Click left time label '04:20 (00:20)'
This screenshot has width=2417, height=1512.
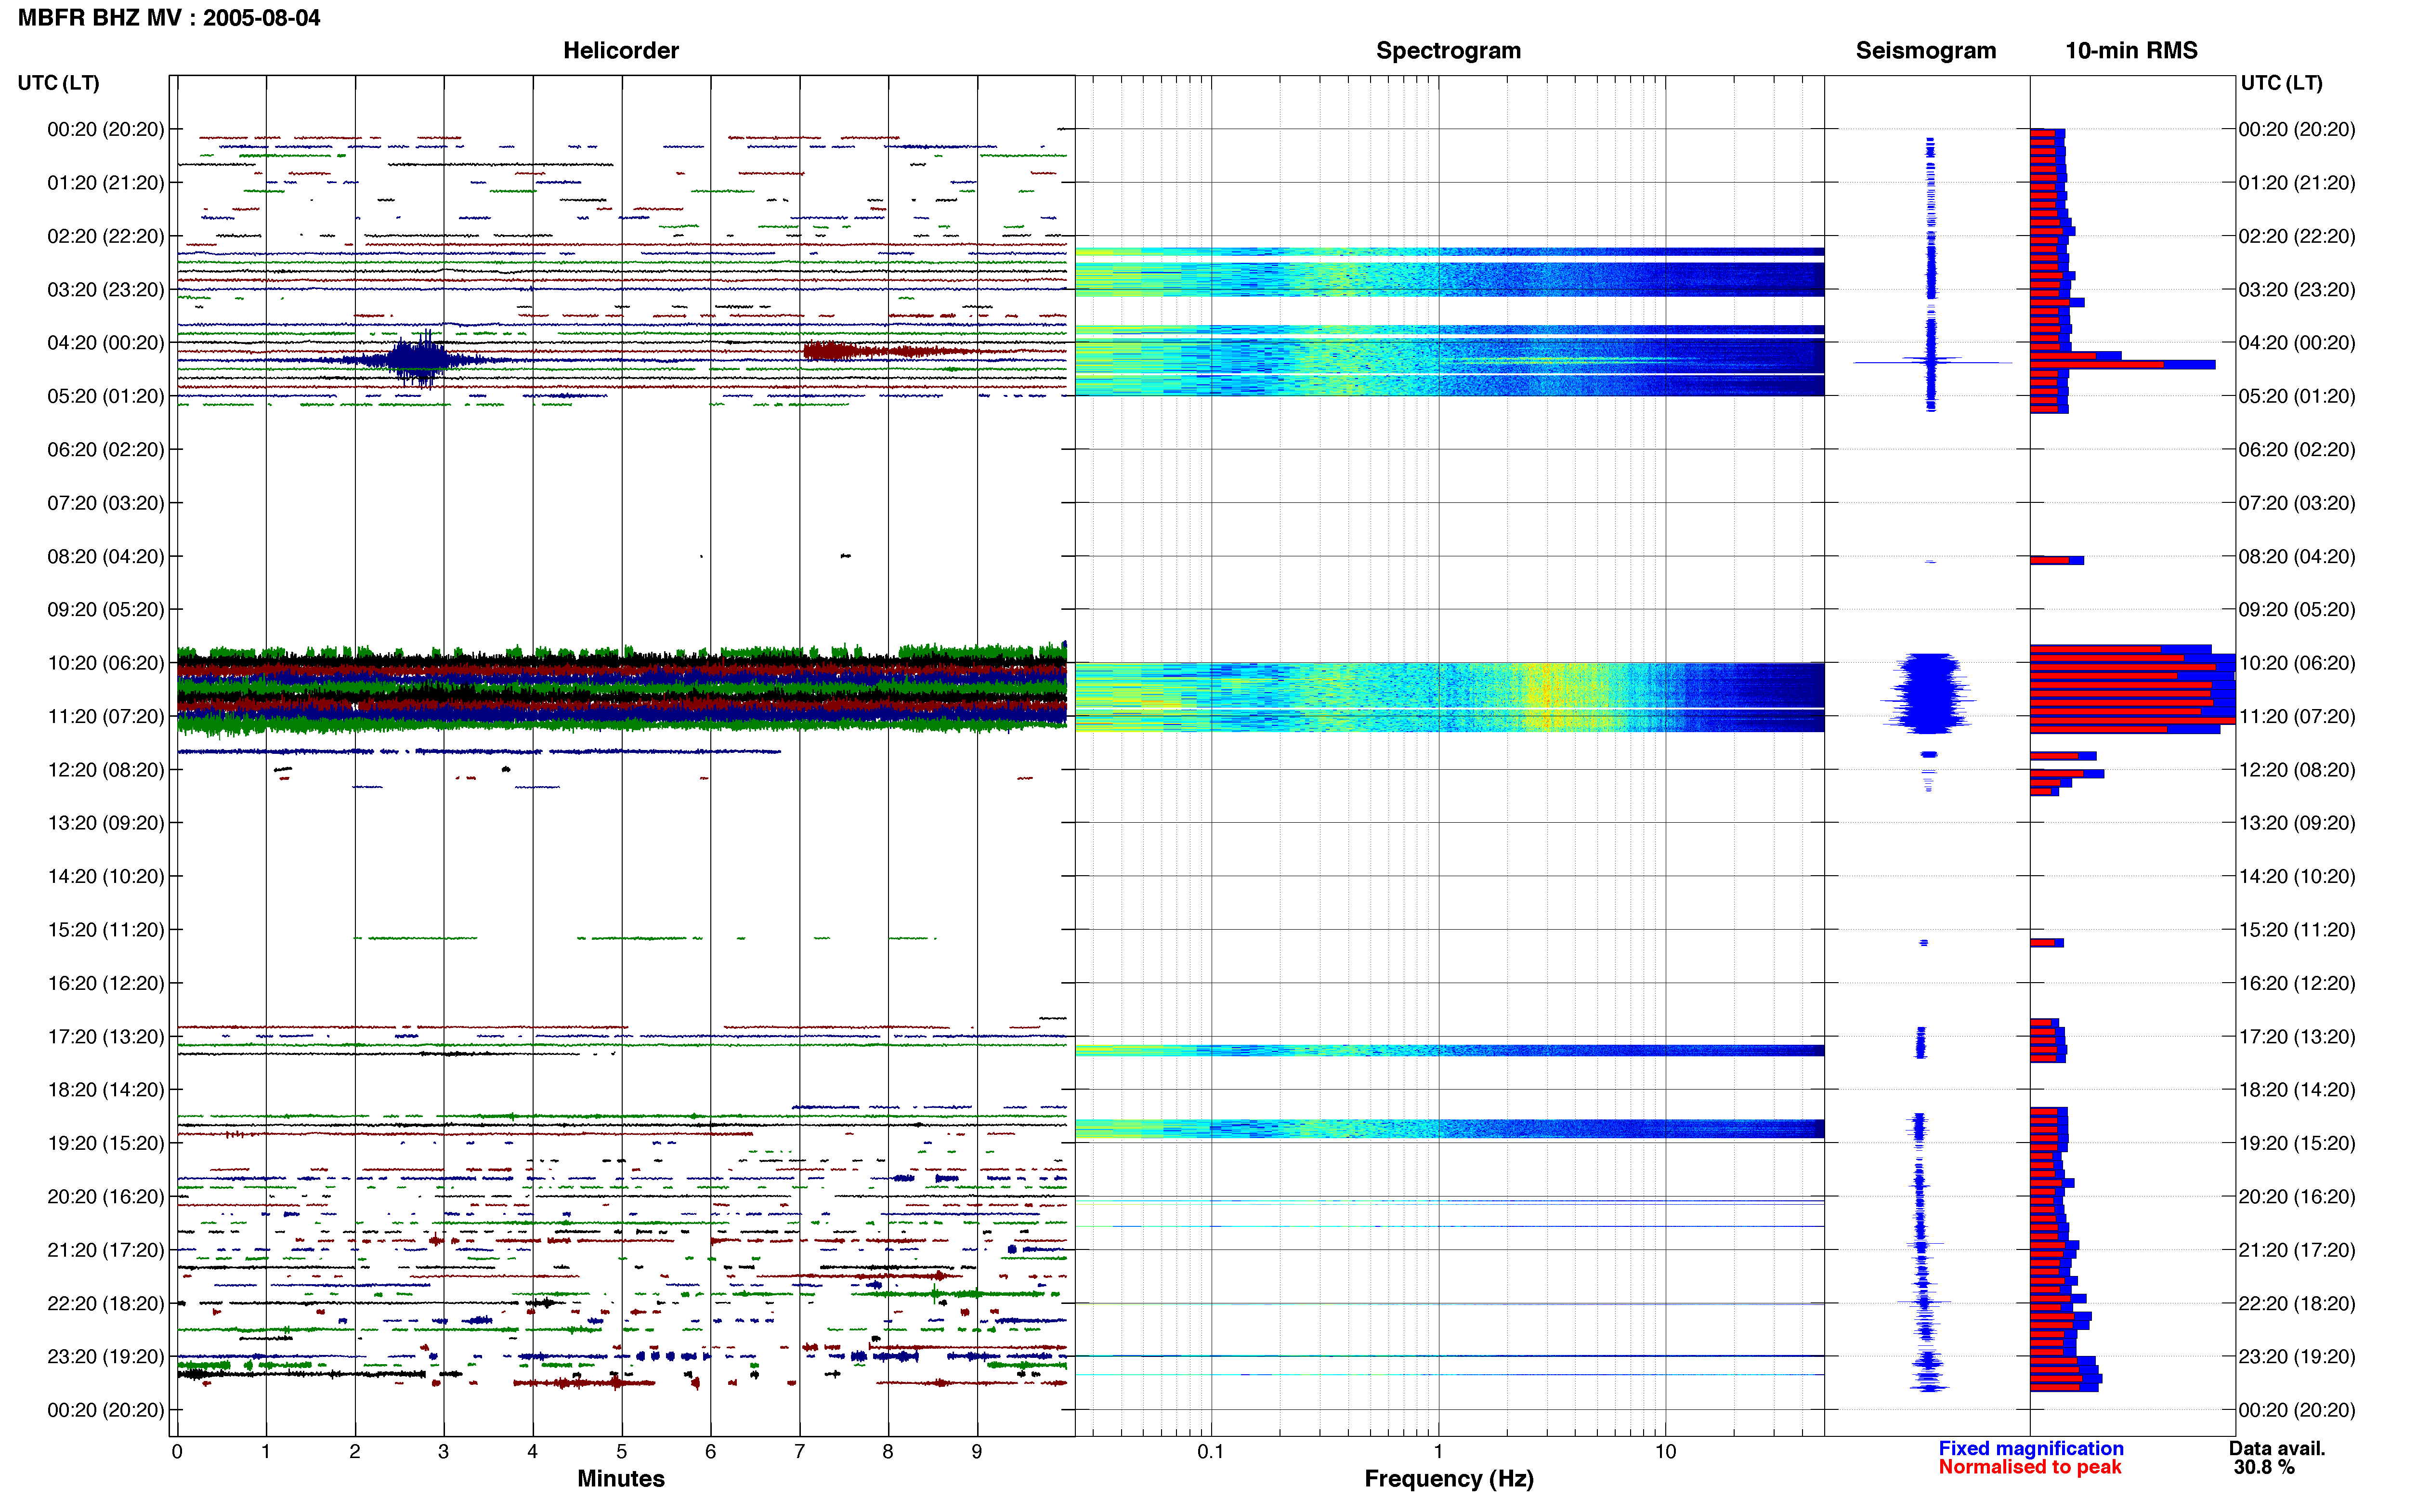click(x=105, y=343)
